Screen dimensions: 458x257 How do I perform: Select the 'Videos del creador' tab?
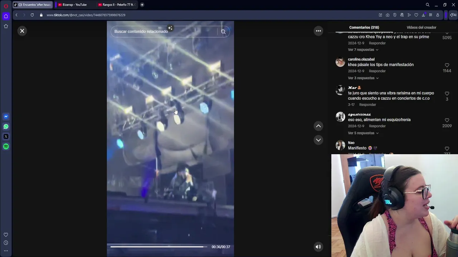(422, 27)
